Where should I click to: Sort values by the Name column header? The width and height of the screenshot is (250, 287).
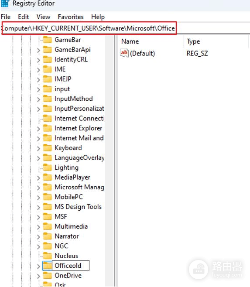coord(130,41)
